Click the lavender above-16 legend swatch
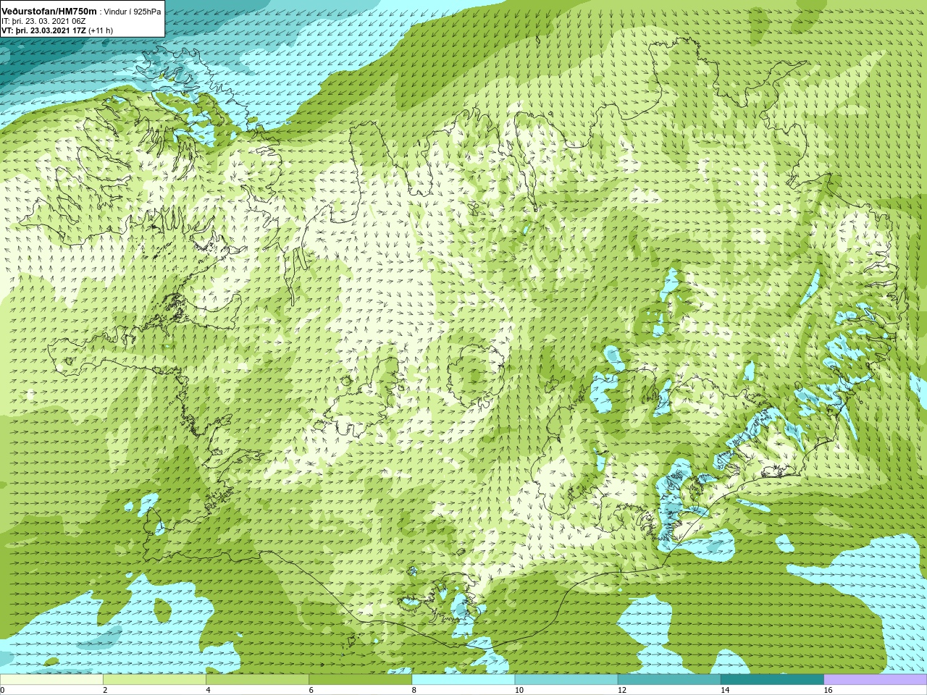Viewport: 927px width, 695px height. [x=876, y=680]
